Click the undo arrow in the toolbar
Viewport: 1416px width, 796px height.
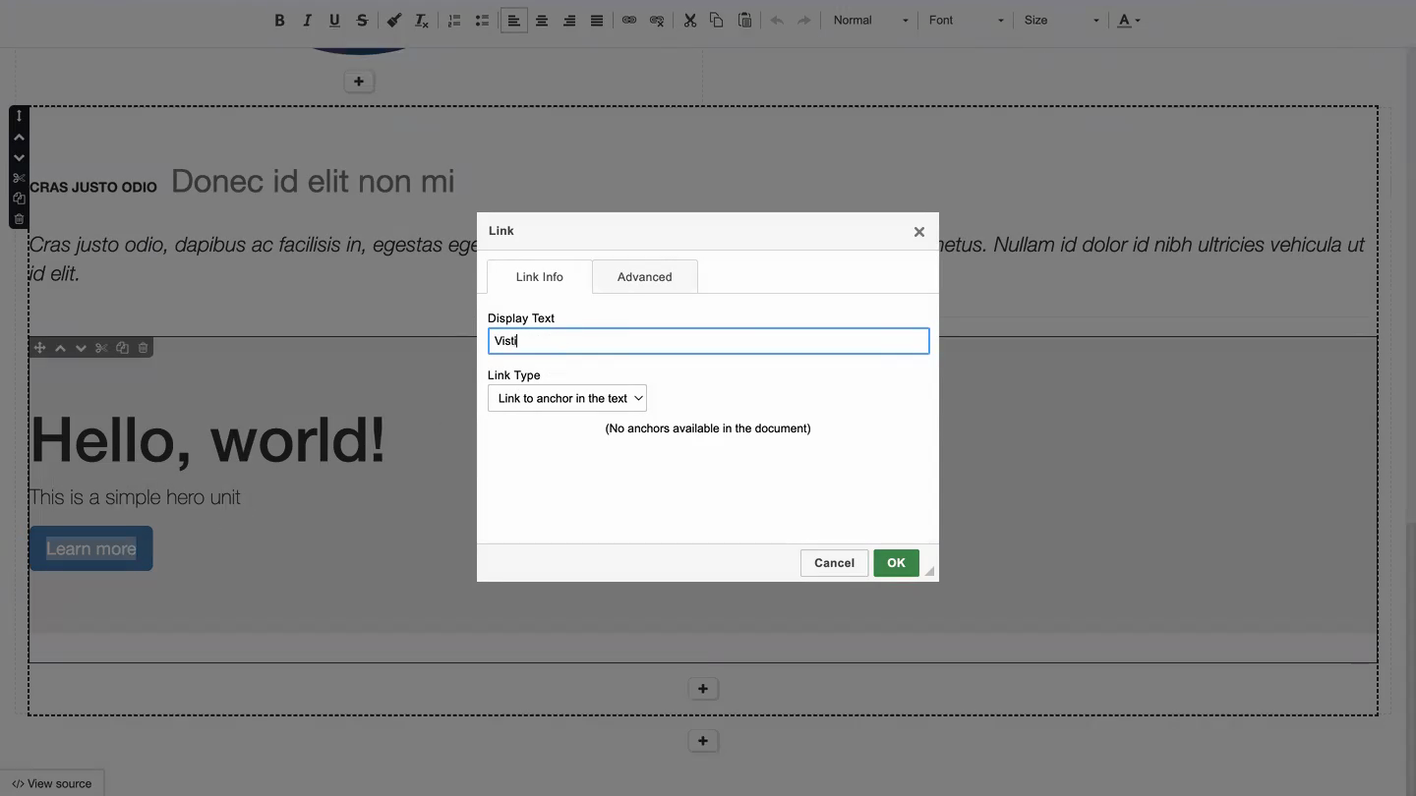pyautogui.click(x=777, y=21)
